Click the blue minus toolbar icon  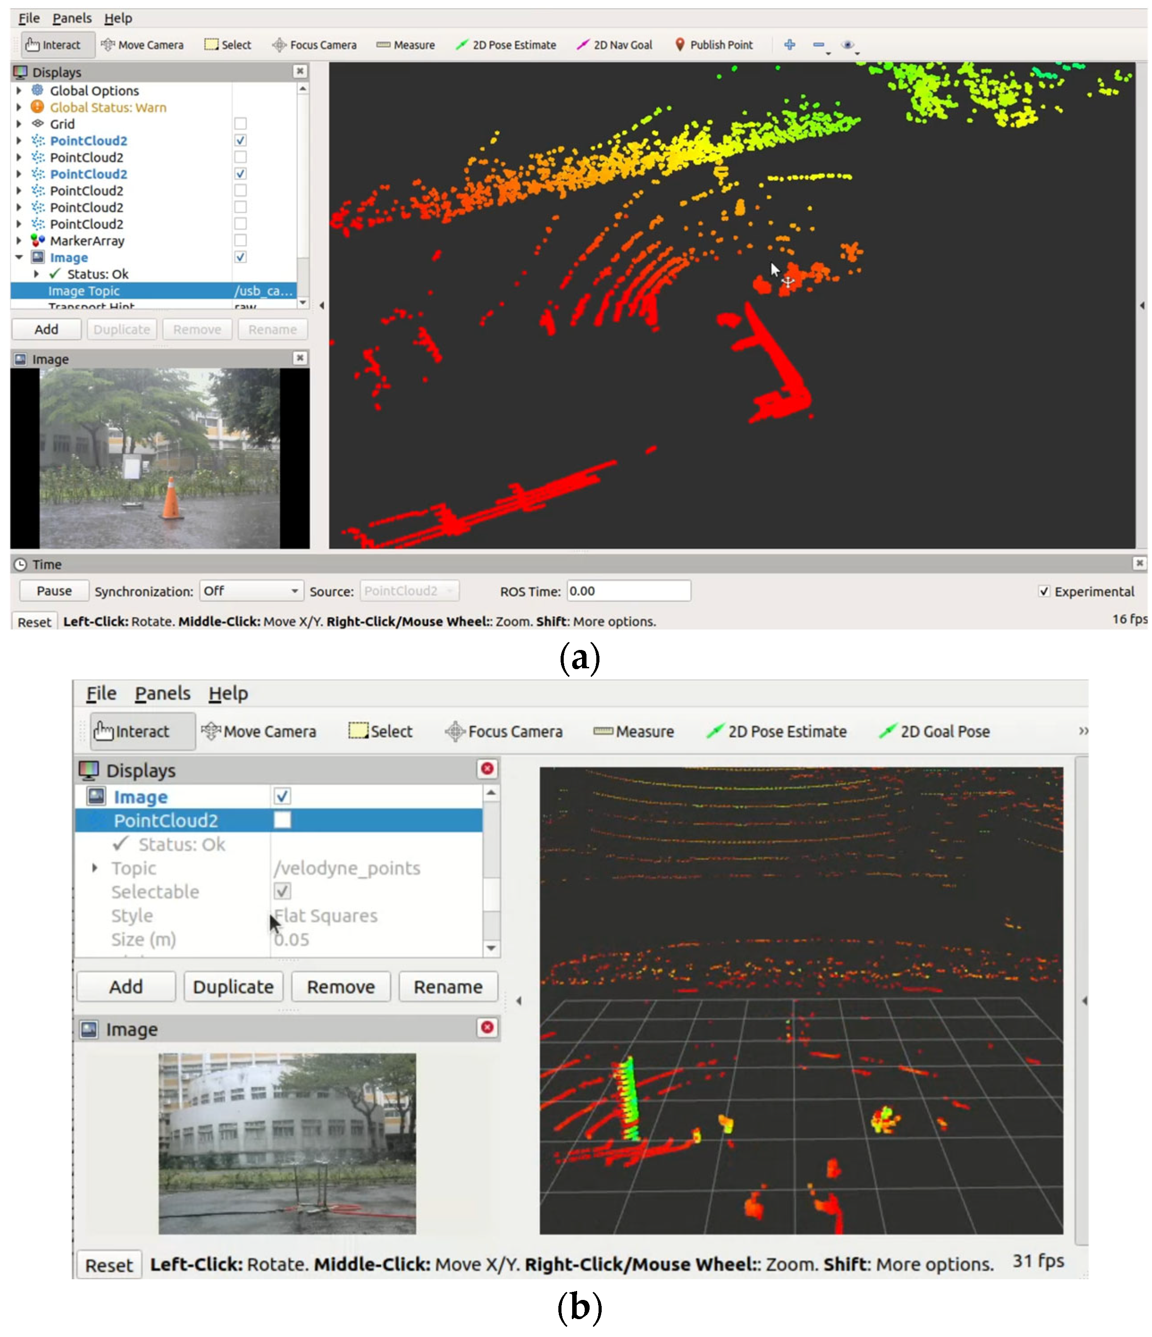[818, 45]
